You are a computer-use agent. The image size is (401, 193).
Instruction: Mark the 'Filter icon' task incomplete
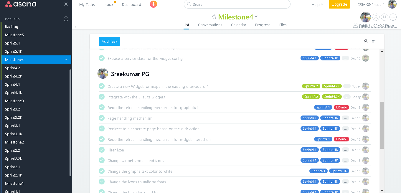(x=102, y=150)
